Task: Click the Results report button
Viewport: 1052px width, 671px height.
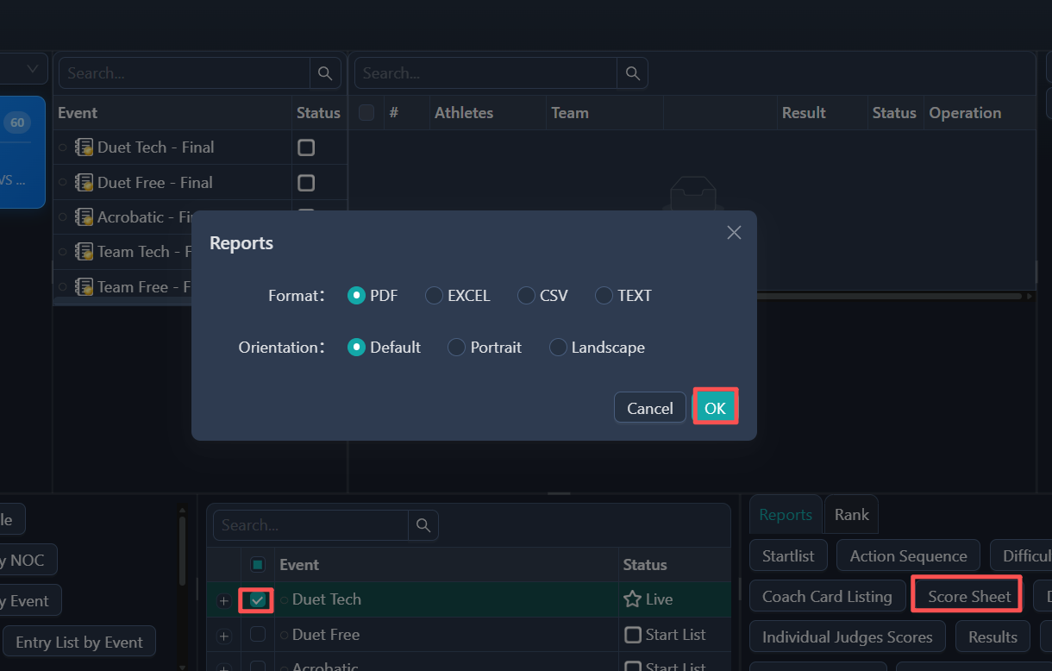Action: (x=993, y=637)
